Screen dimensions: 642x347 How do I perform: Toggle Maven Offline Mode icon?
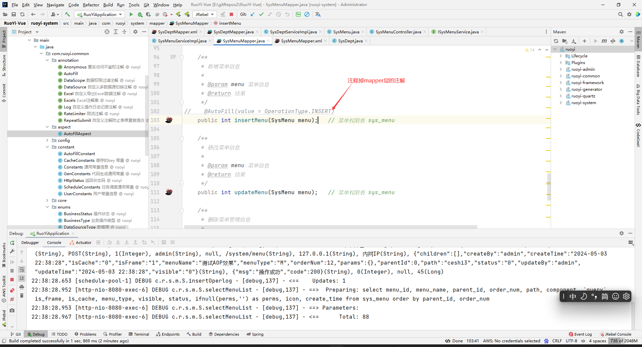[613, 41]
